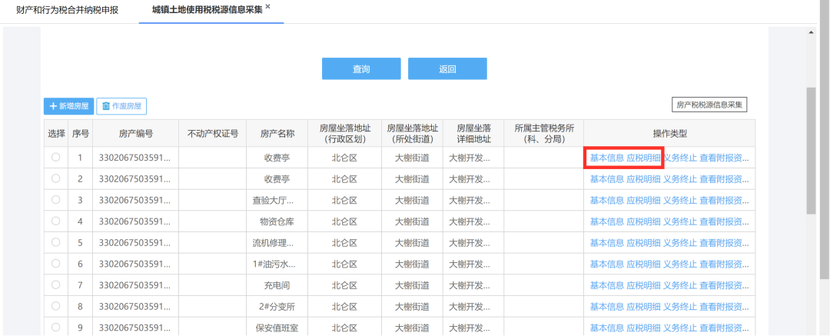Viewport: 830px width, 336px height.
Task: Click the 所属主管税务所 column header
Action: coord(543,134)
